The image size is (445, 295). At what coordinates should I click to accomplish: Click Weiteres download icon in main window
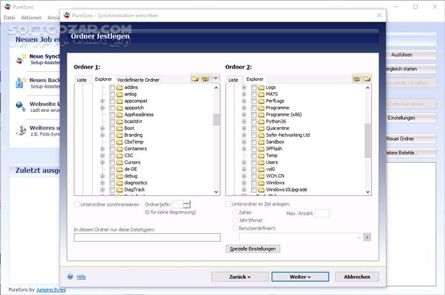[20, 130]
